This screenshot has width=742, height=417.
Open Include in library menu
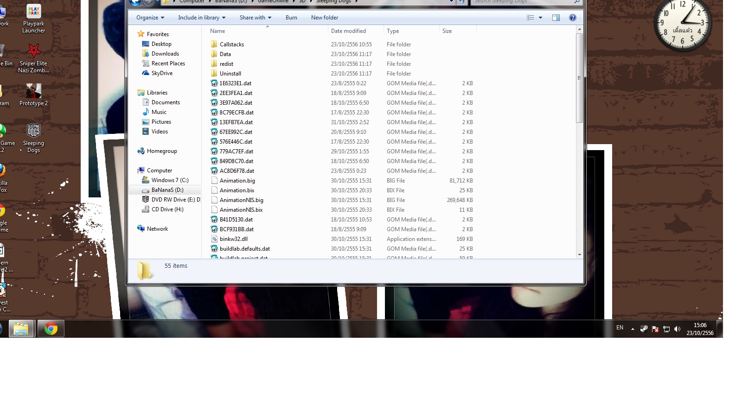pyautogui.click(x=201, y=18)
